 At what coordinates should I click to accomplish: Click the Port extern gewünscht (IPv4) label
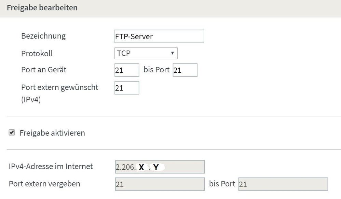tap(59, 87)
